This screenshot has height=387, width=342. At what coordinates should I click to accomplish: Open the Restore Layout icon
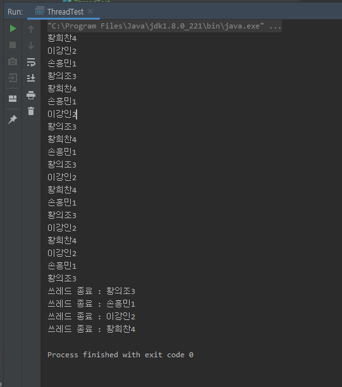[x=13, y=99]
